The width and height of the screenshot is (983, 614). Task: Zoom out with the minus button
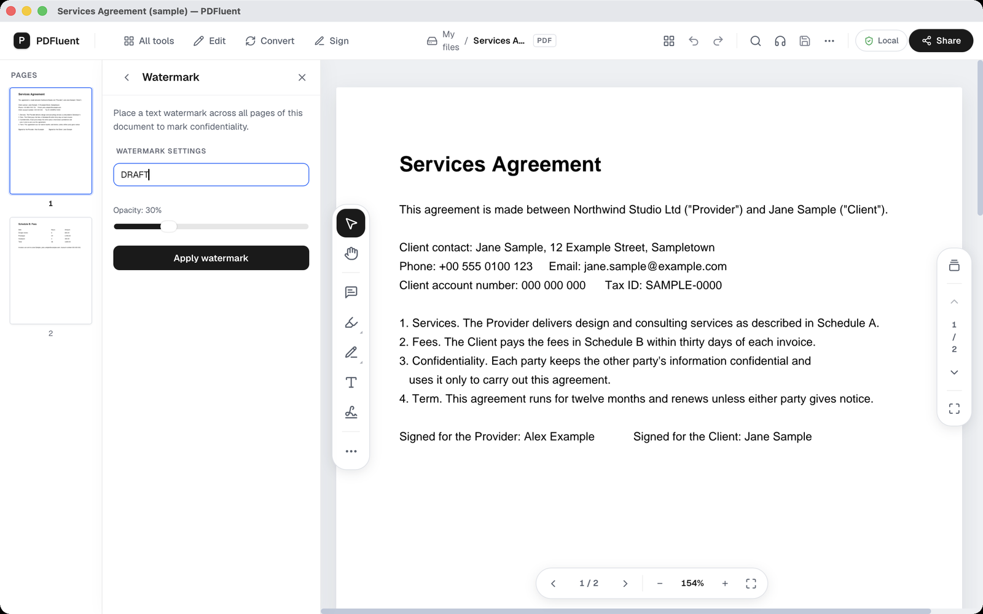660,583
